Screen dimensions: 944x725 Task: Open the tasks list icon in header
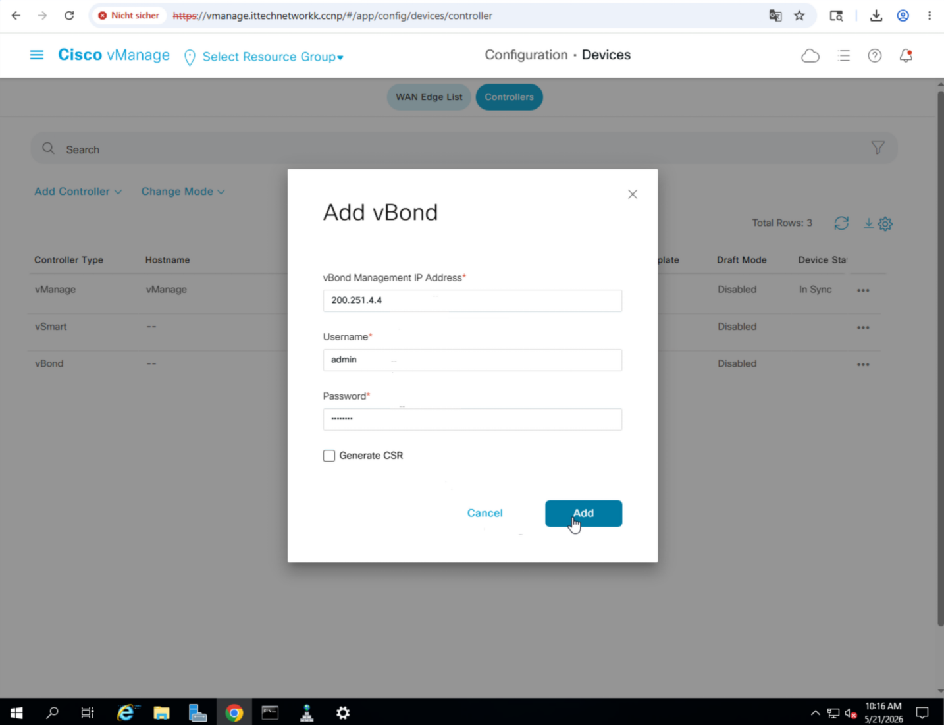pos(844,56)
